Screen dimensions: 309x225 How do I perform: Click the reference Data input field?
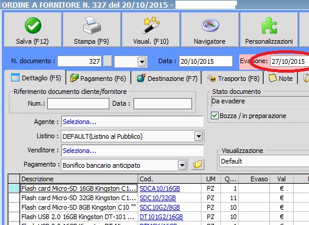[162, 103]
